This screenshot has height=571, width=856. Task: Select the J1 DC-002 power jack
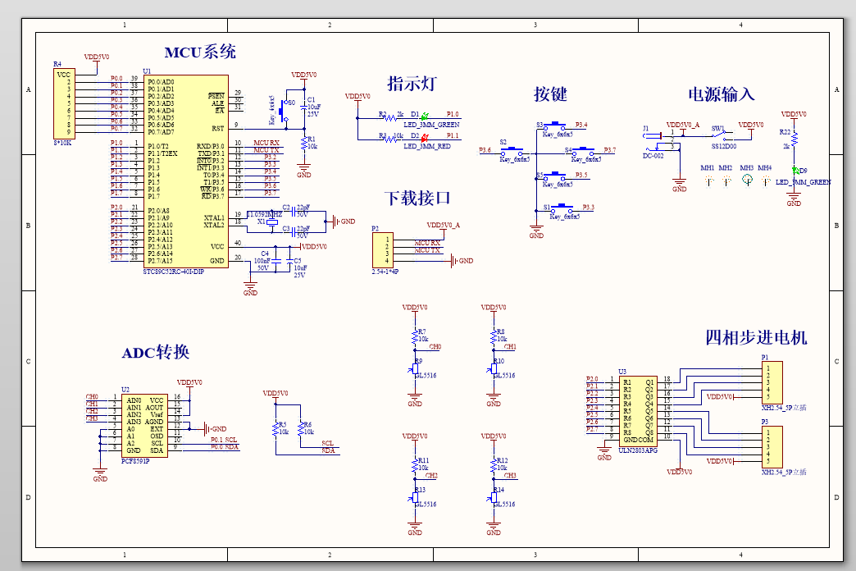coord(658,141)
